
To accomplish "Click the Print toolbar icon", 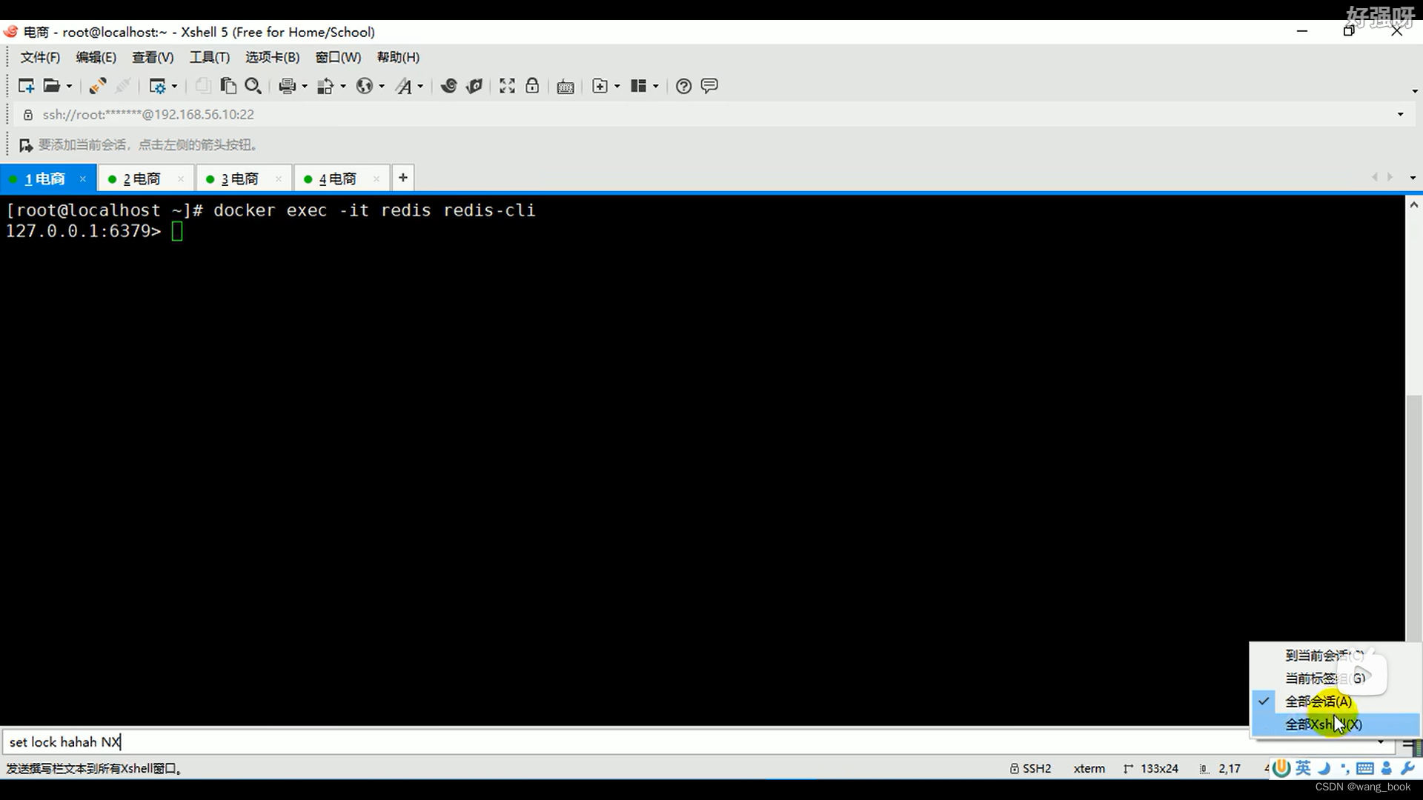I will 288,86.
